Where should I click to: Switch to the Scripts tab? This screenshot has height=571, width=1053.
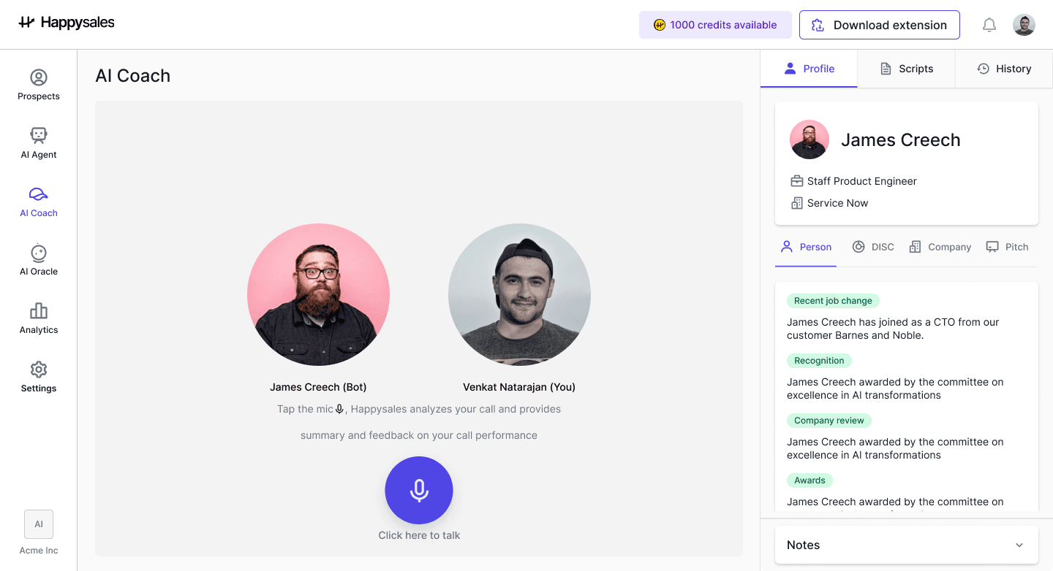pyautogui.click(x=906, y=69)
